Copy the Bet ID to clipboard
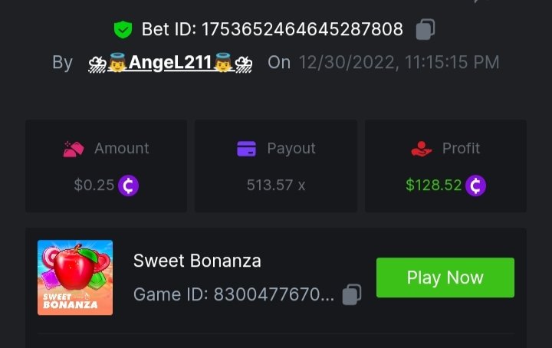The height and width of the screenshot is (348, 552). click(x=426, y=30)
